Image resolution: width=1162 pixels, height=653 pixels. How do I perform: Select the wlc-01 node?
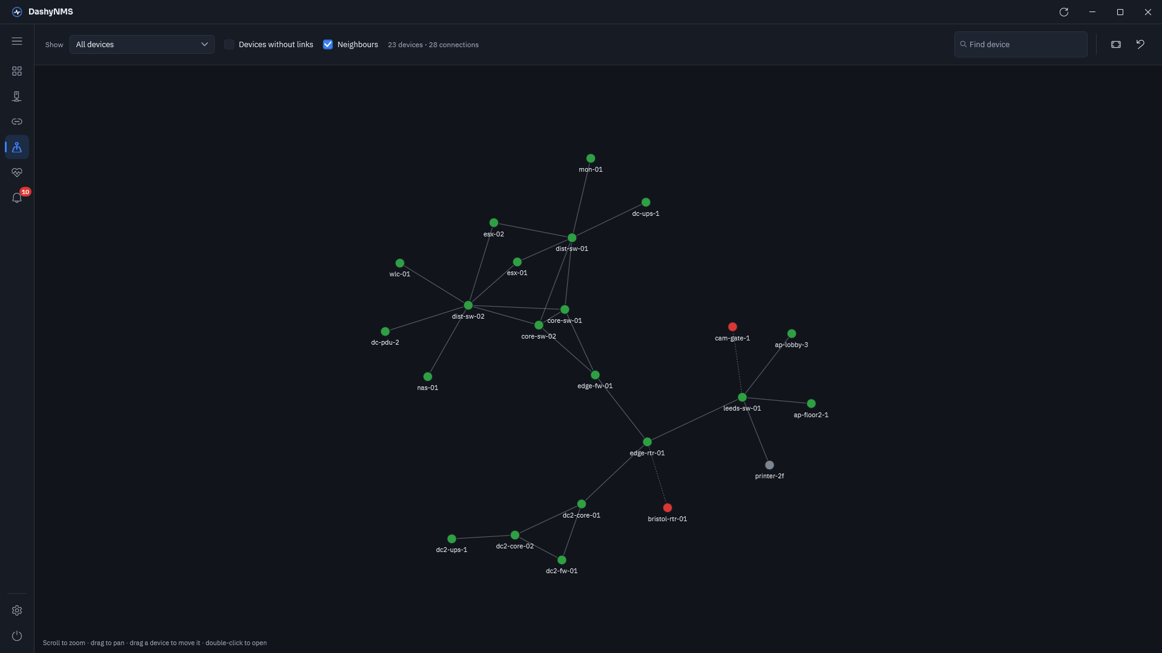tap(400, 263)
